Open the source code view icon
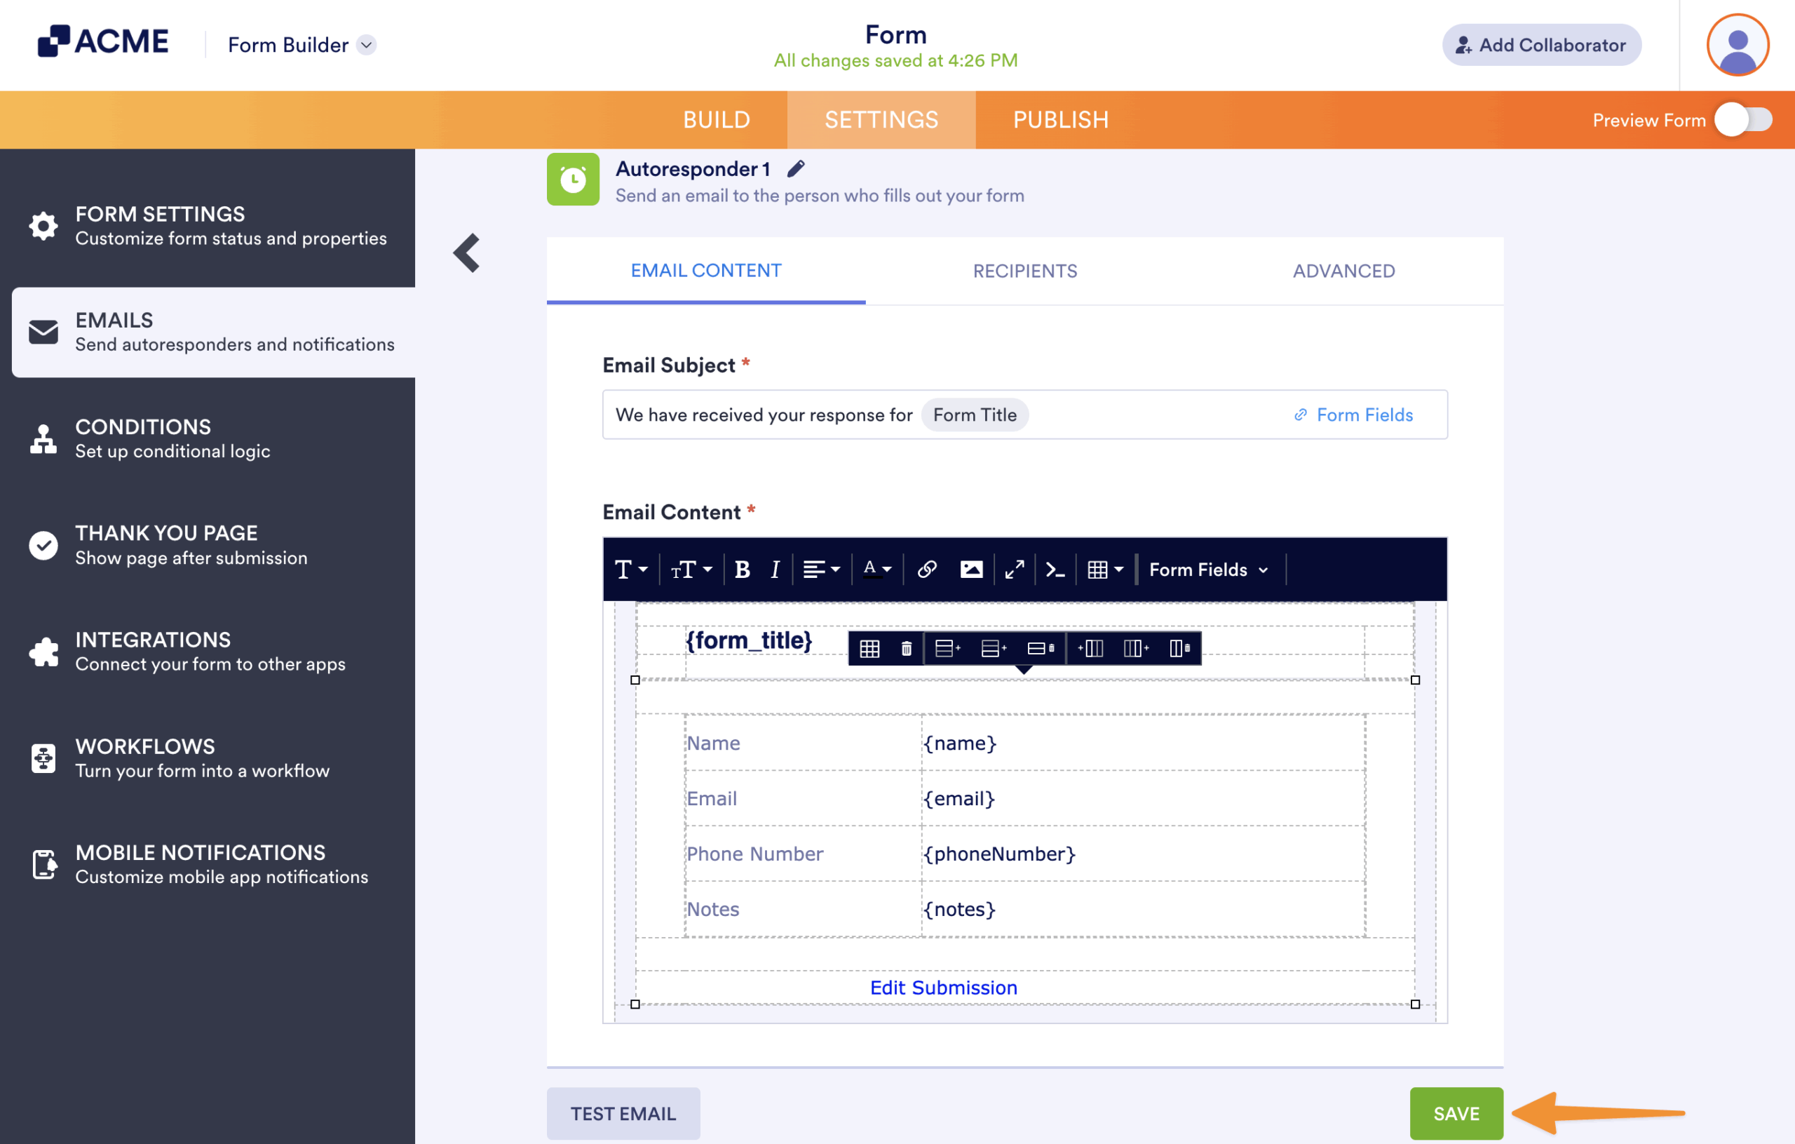Image resolution: width=1795 pixels, height=1144 pixels. [1055, 570]
